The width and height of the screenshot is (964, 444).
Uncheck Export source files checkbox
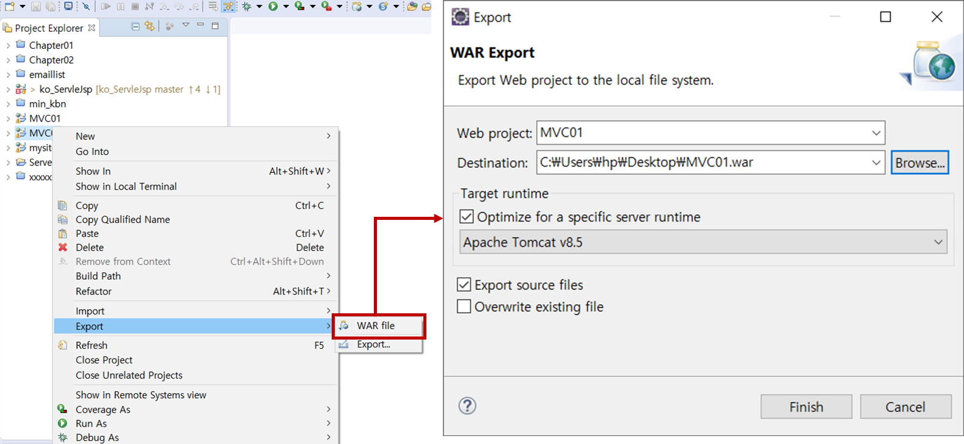(464, 285)
